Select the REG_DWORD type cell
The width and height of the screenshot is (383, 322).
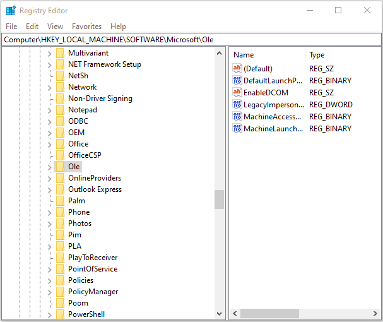(331, 105)
